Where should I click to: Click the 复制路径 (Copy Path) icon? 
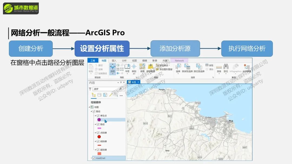click(x=96, y=73)
